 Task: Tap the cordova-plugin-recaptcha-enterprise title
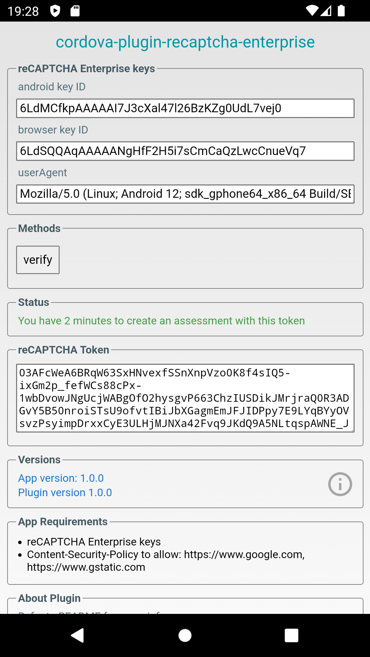pyautogui.click(x=185, y=42)
